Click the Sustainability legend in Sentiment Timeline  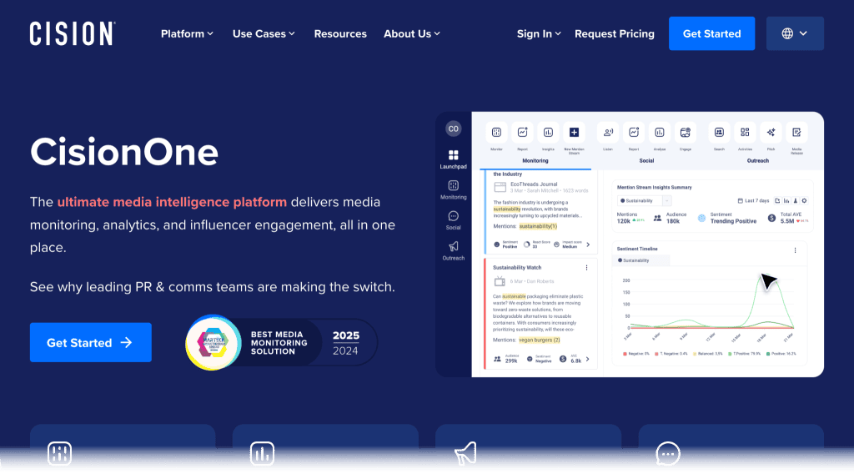click(634, 260)
